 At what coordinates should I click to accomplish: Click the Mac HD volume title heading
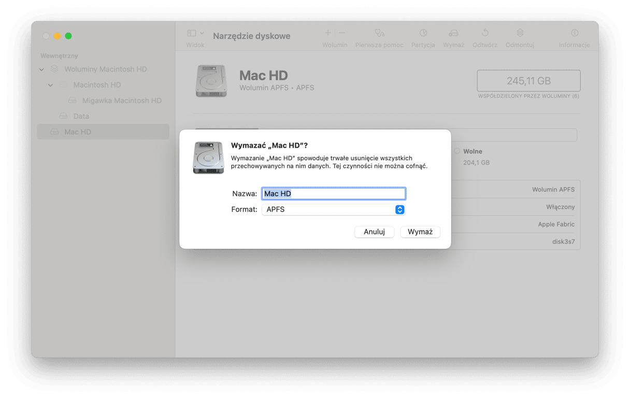(263, 75)
